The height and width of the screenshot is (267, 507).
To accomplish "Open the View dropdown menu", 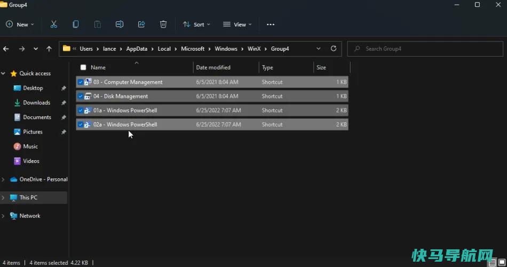I will 237,24.
